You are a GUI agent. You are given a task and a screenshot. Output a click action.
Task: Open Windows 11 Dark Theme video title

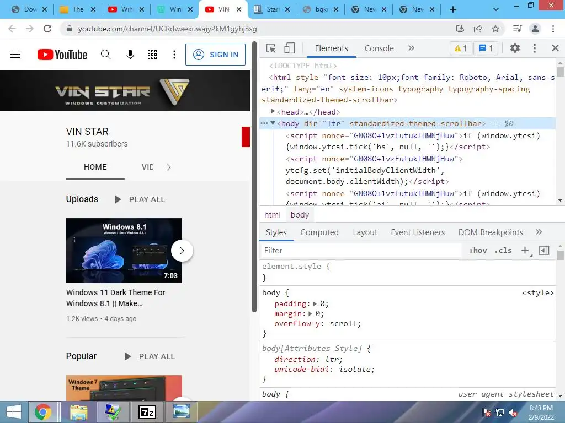pos(115,298)
